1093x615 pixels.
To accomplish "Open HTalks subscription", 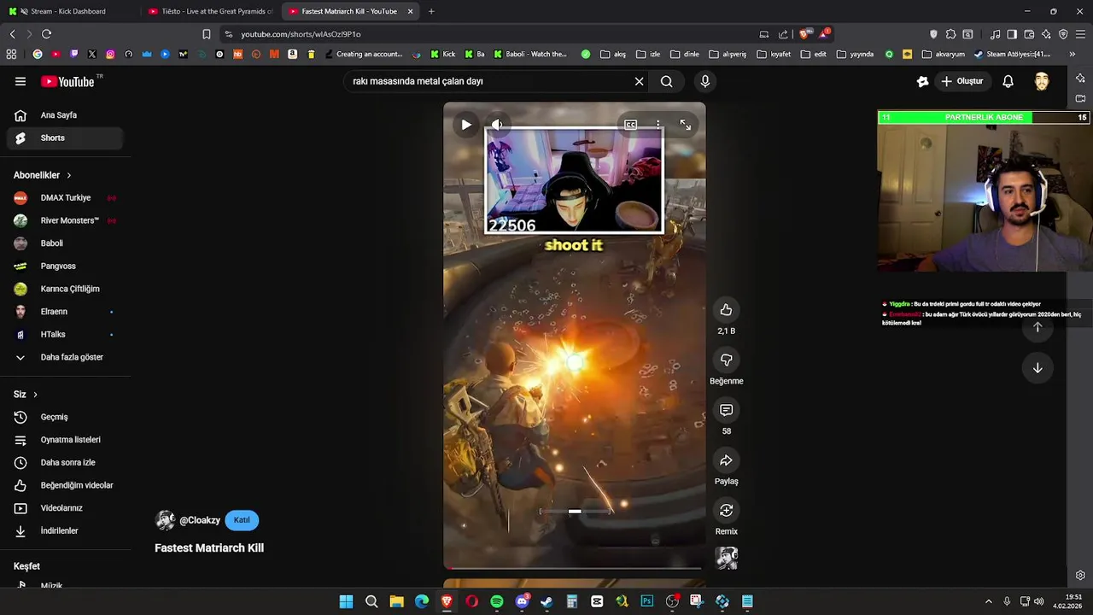I will point(65,335).
